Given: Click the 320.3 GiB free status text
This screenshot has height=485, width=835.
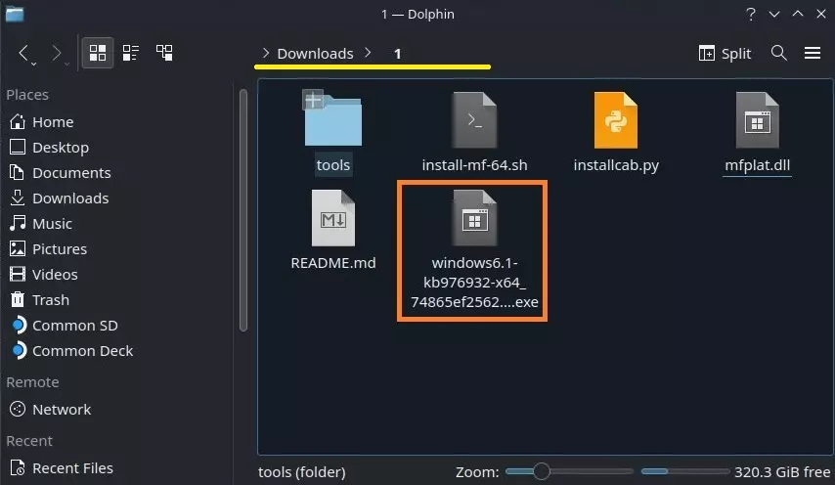Looking at the screenshot, I should click(x=782, y=472).
